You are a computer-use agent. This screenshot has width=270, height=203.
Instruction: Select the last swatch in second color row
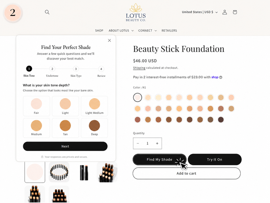point(231,109)
